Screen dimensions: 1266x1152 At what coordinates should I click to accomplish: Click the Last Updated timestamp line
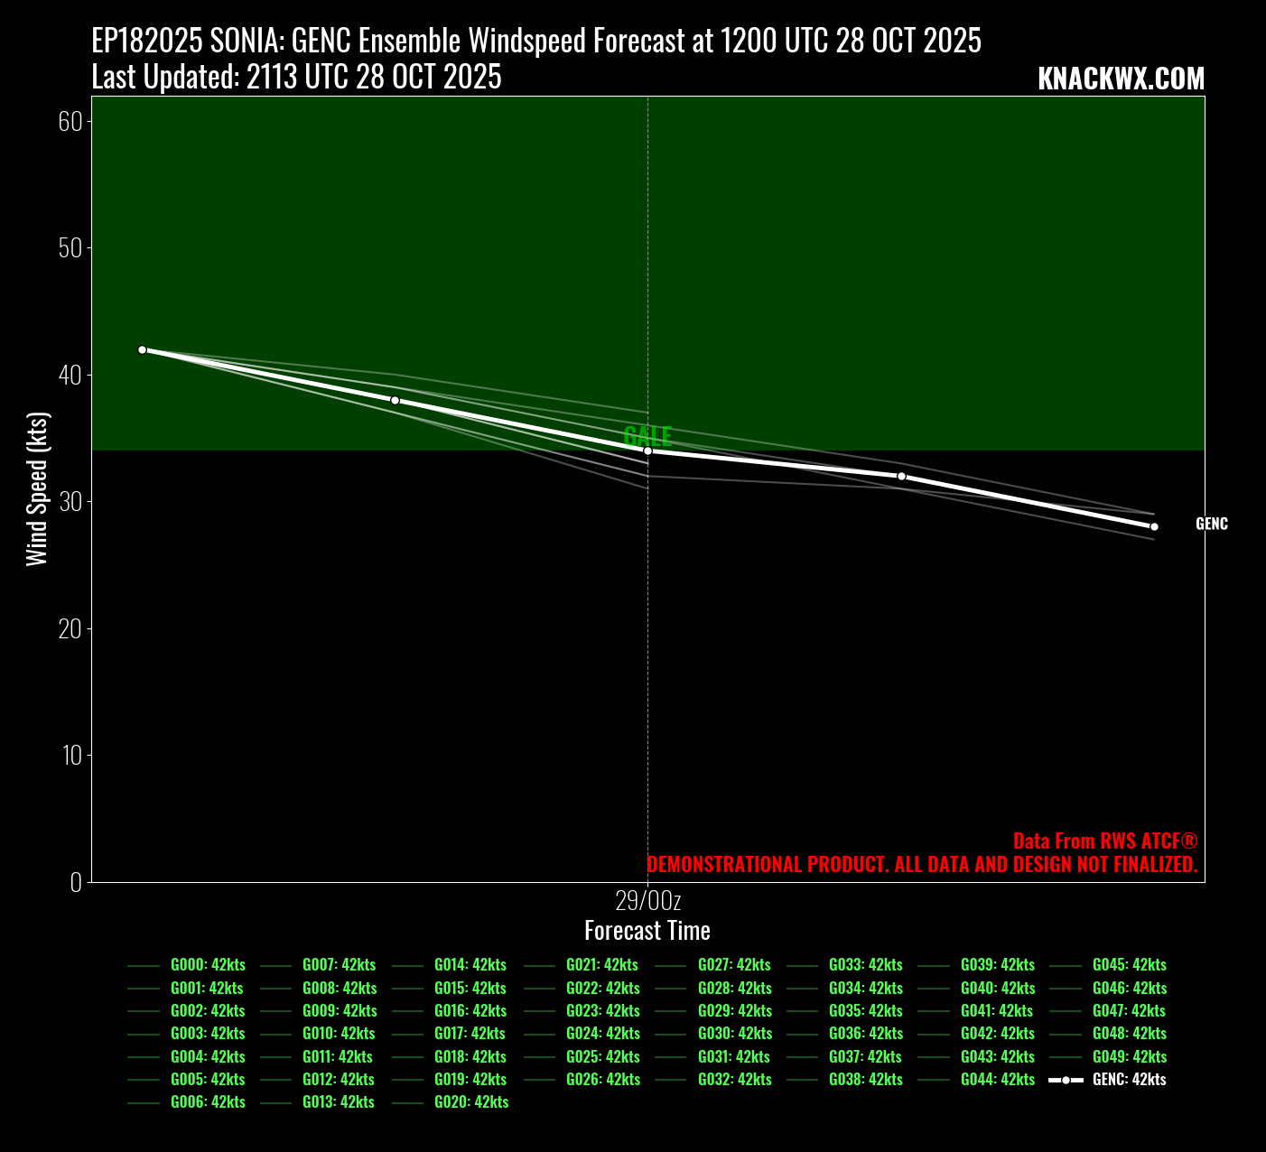296,78
